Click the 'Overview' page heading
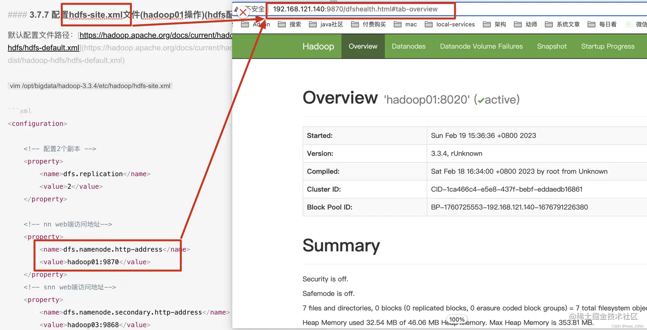Viewport: 647px width, 330px height. pos(340,98)
